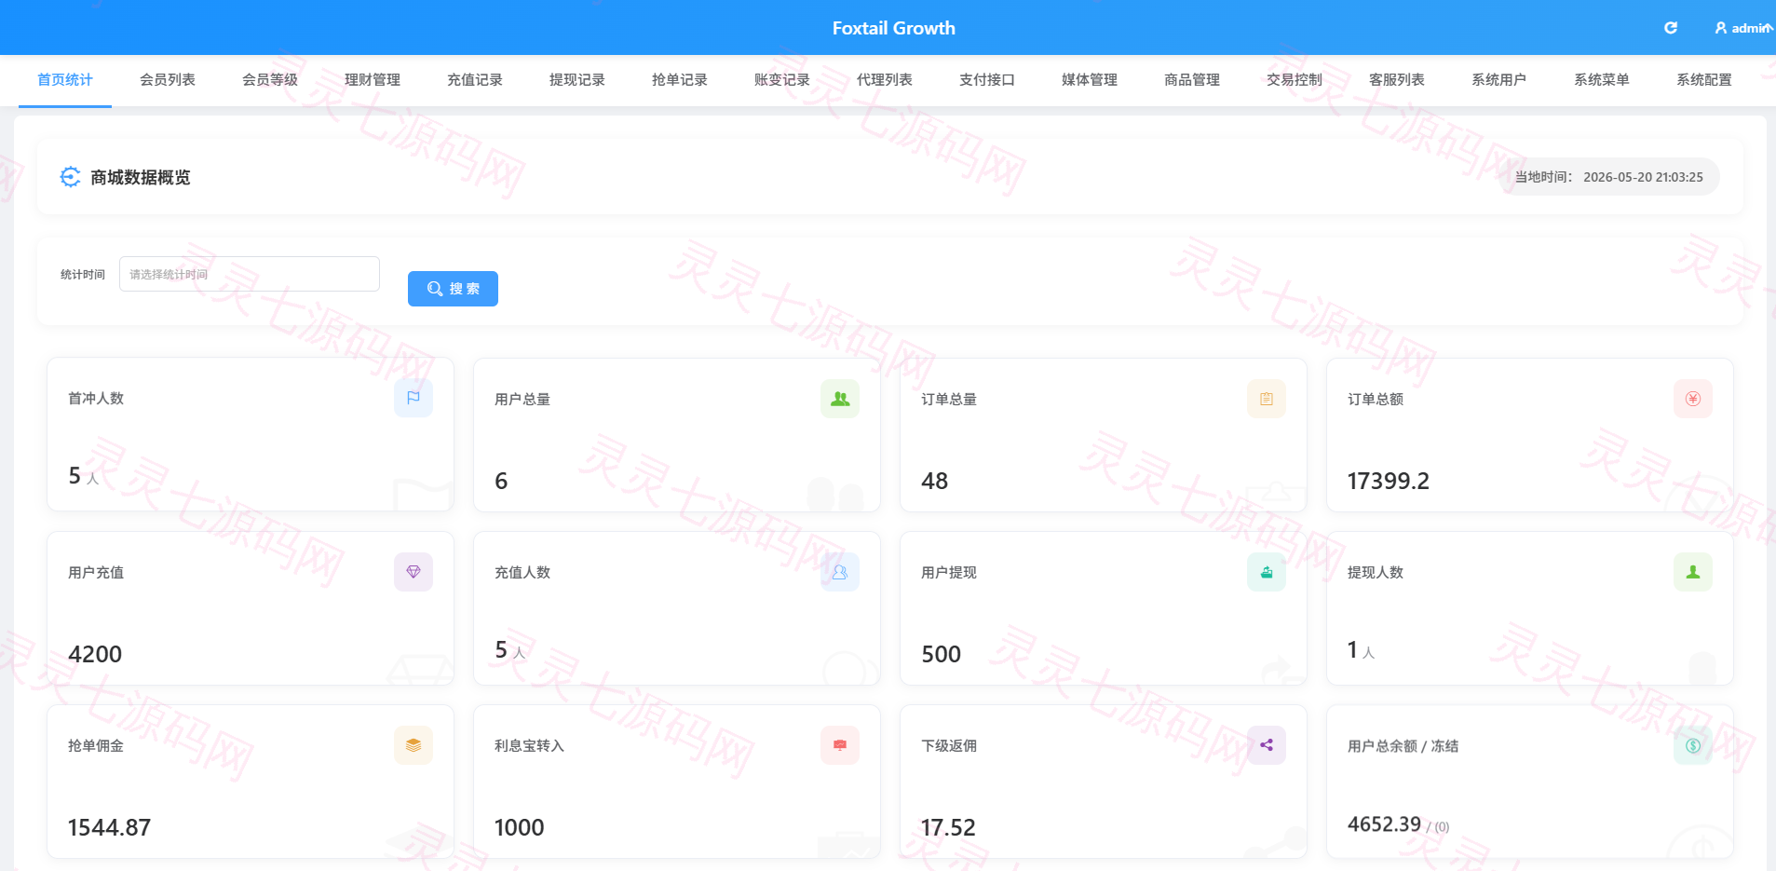This screenshot has width=1776, height=871.
Task: Select the 首页统计 tab
Action: pyautogui.click(x=65, y=80)
